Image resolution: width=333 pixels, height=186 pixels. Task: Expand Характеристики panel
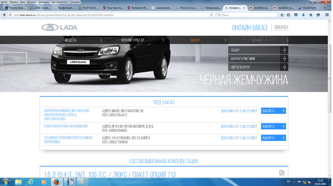coord(258,59)
